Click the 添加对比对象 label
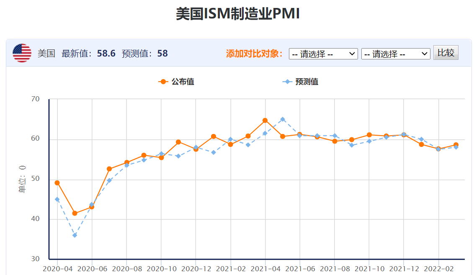Image resolution: width=474 pixels, height=275 pixels. [x=255, y=54]
